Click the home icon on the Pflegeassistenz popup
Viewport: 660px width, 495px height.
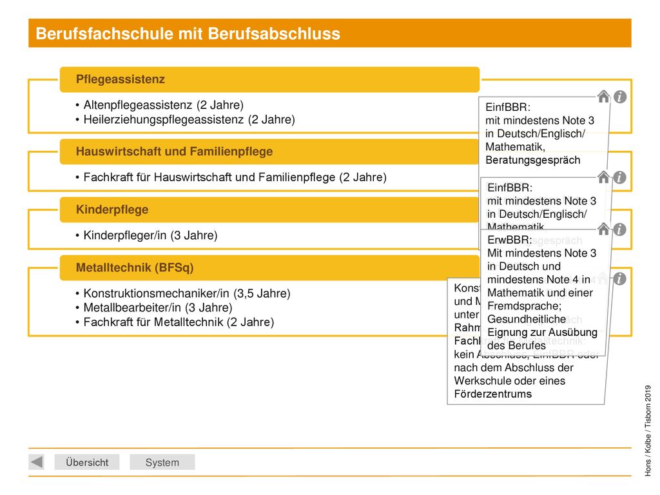tap(603, 97)
